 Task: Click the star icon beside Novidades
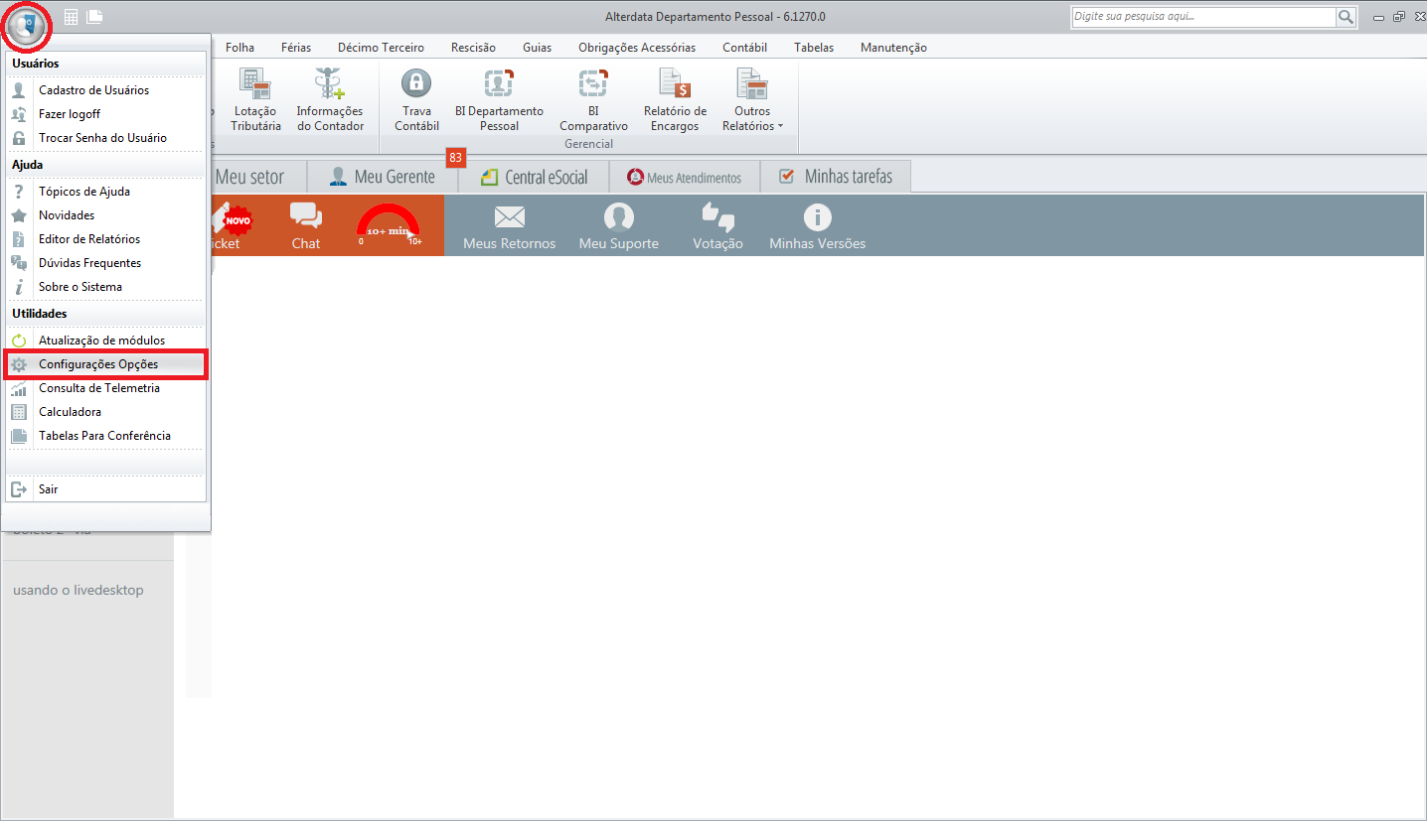(x=19, y=215)
